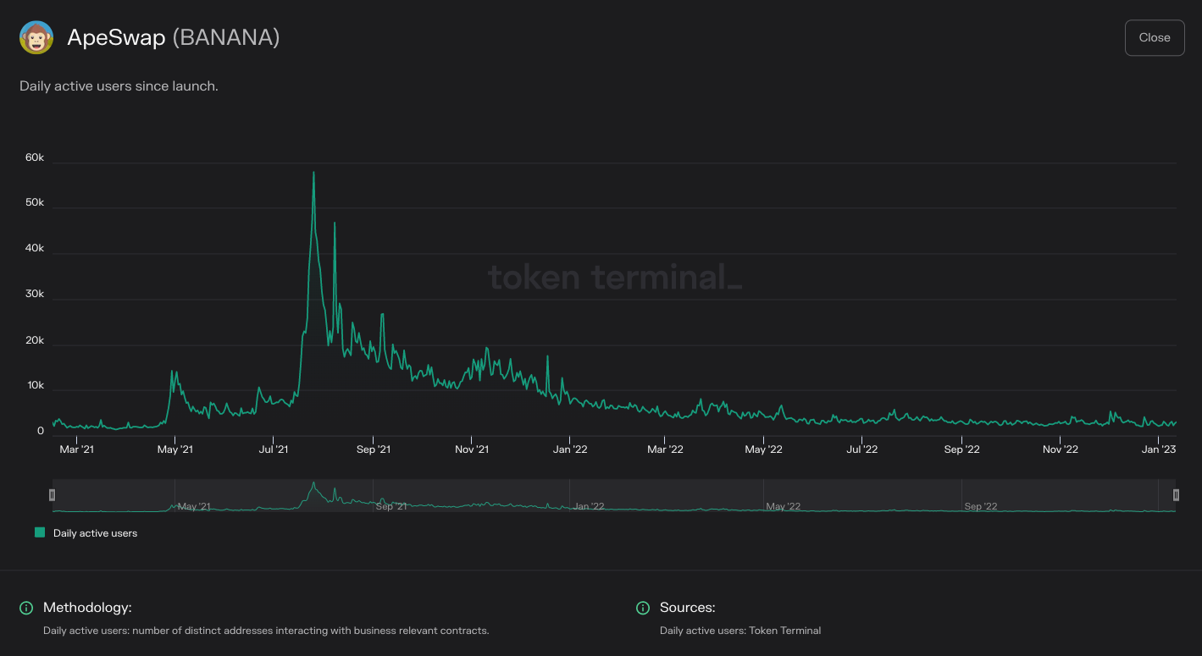Click the ApeSwap monkey logo icon
The width and height of the screenshot is (1202, 656).
[35, 37]
